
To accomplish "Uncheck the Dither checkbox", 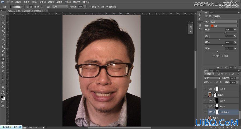I will point(99,7).
